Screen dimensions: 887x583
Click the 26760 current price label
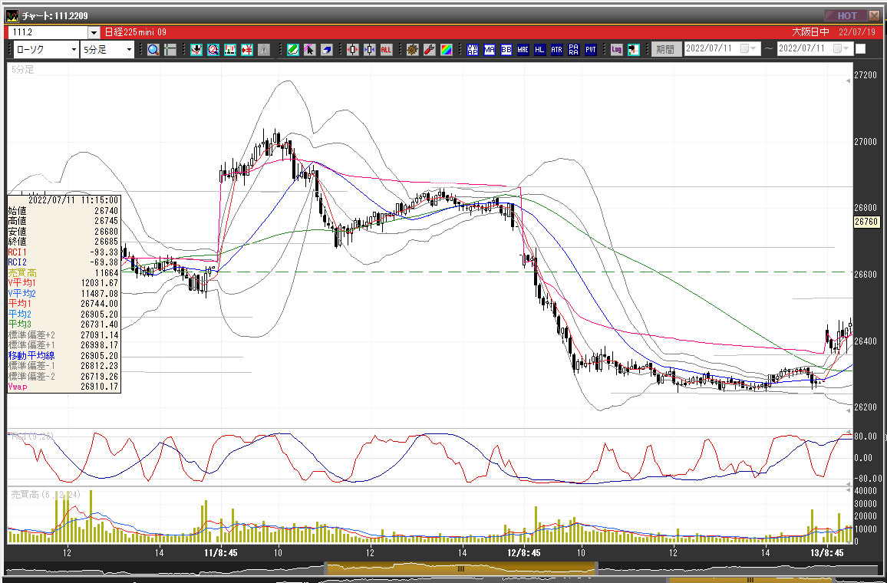(x=866, y=222)
